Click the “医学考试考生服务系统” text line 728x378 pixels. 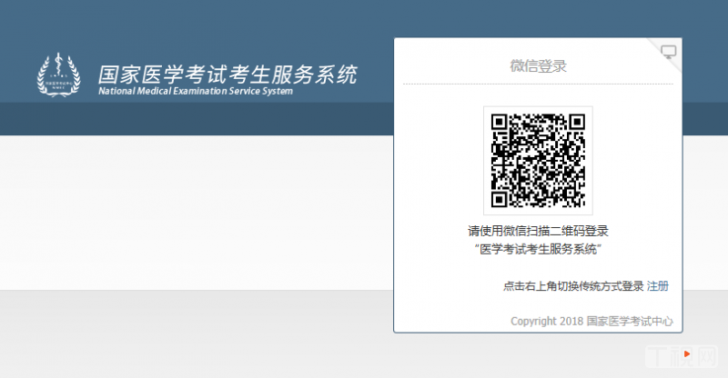click(x=538, y=250)
